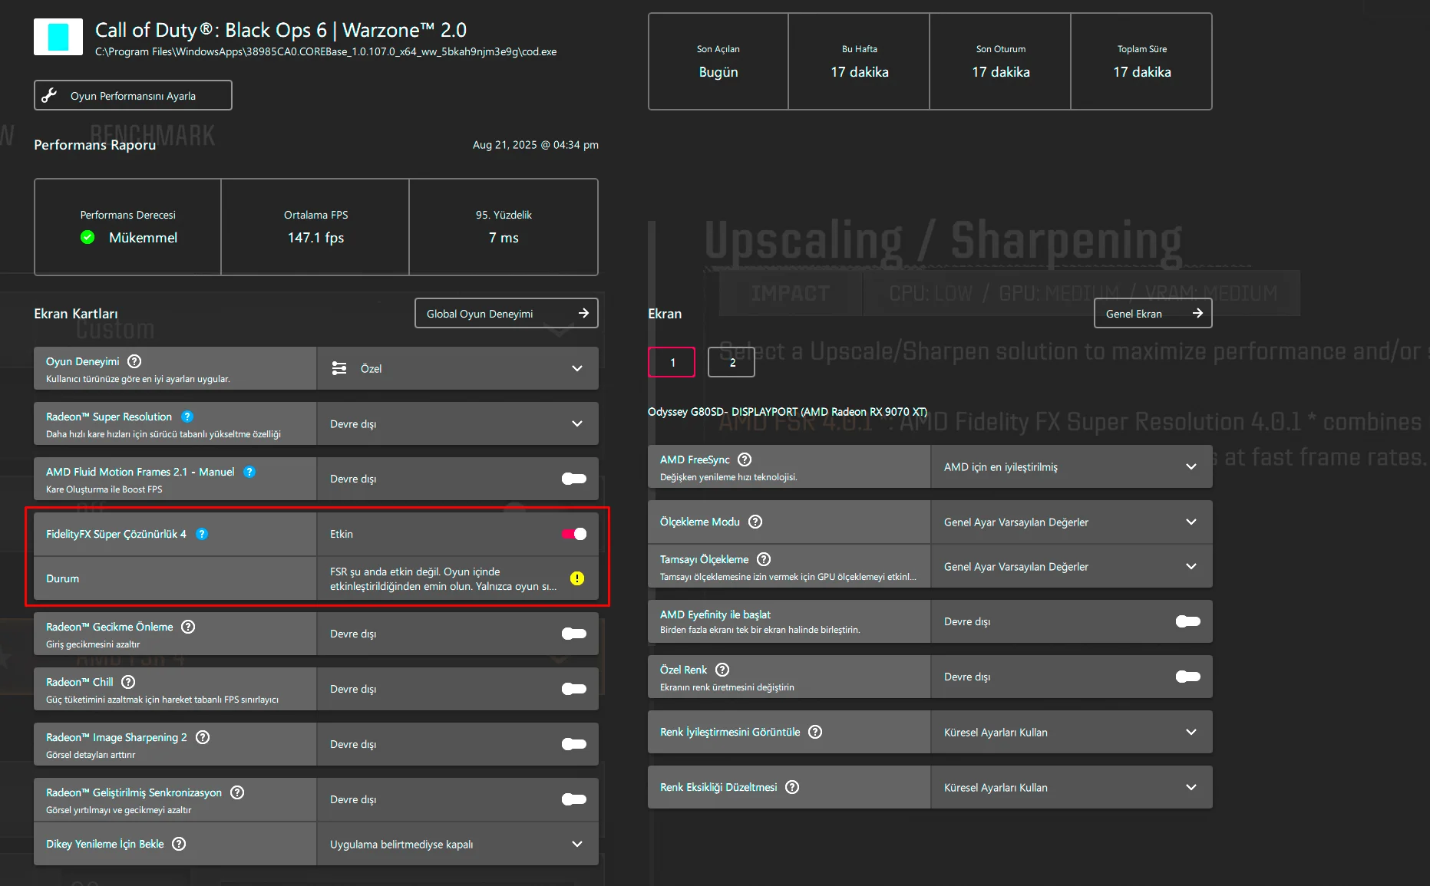Expand the Oyun Deneyimi Özel dropdown
Image resolution: width=1430 pixels, height=886 pixels.
[x=457, y=368]
